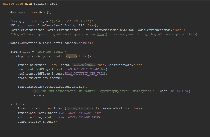This screenshot has width=210, height=137.
Task: Click the commented-out LoginServerResponse line
Action: (105, 34)
